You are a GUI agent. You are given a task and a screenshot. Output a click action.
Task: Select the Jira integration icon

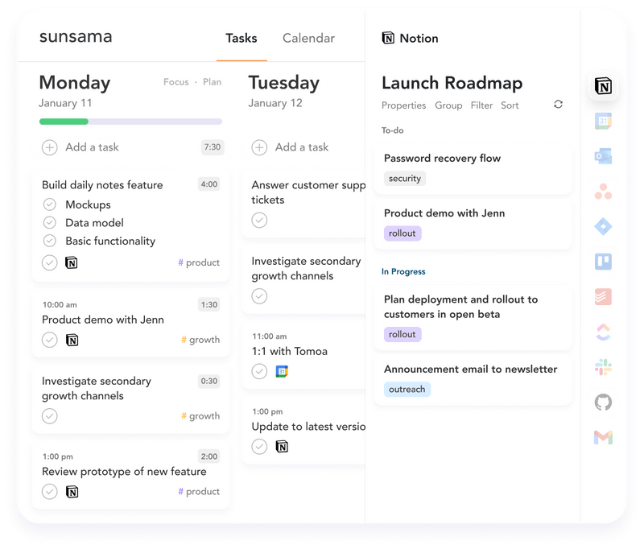(x=603, y=226)
